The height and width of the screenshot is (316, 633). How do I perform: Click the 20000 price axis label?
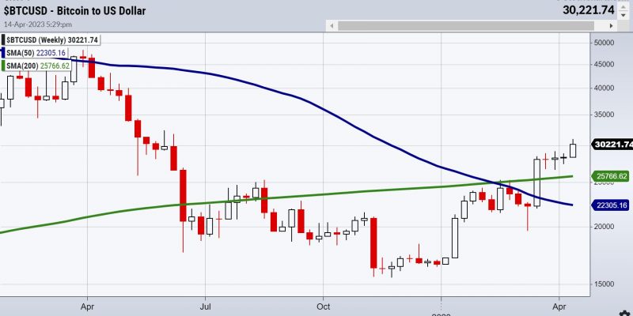tap(603, 227)
